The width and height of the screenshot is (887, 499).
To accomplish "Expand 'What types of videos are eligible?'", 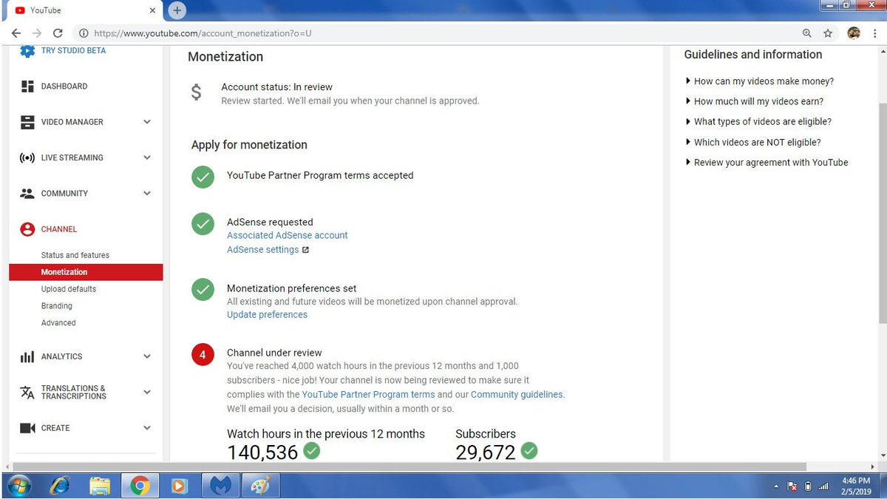I will pyautogui.click(x=758, y=121).
